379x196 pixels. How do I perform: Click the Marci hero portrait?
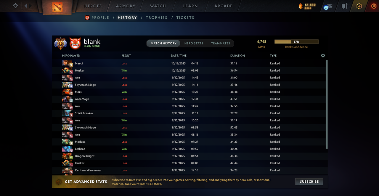[67, 63]
